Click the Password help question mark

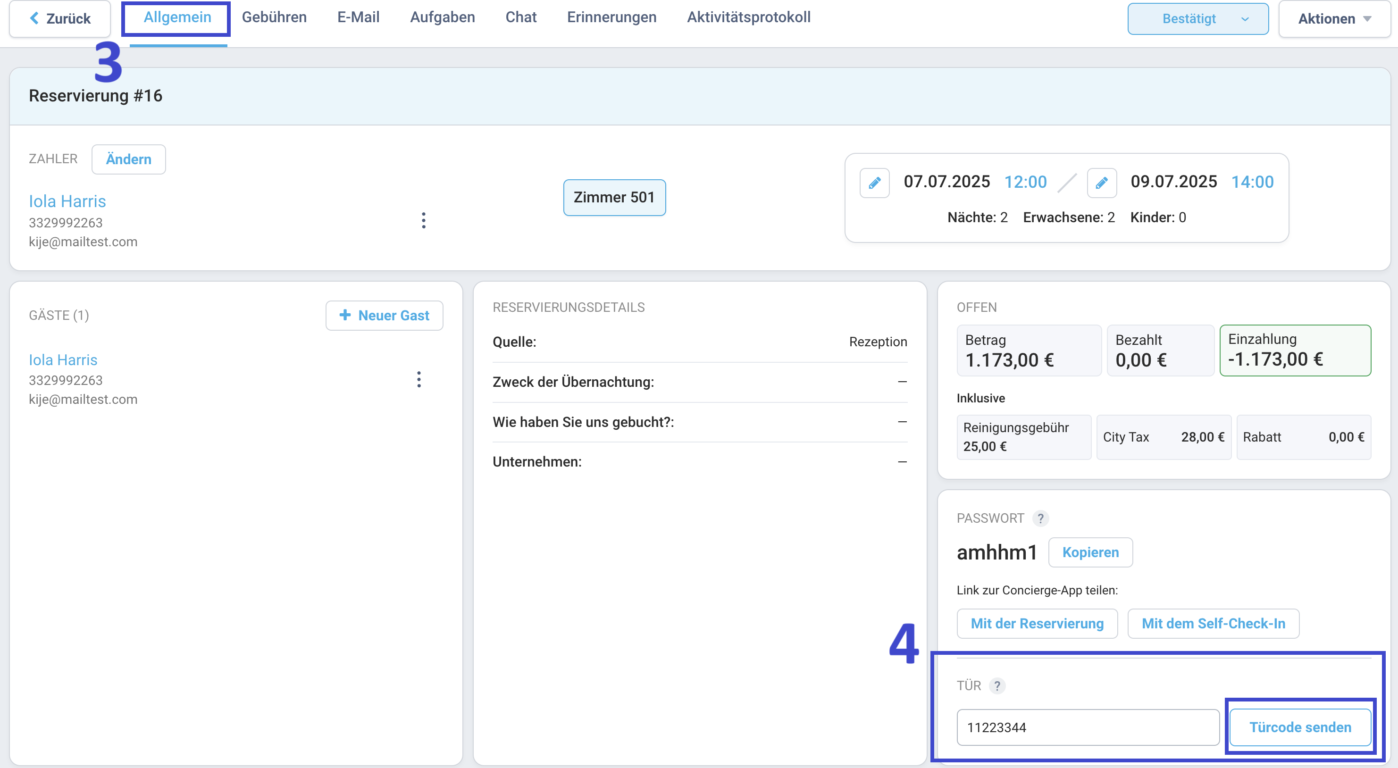click(x=1040, y=518)
